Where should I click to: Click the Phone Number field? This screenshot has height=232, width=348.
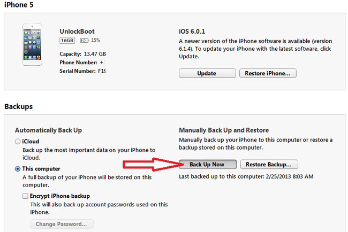(x=82, y=63)
